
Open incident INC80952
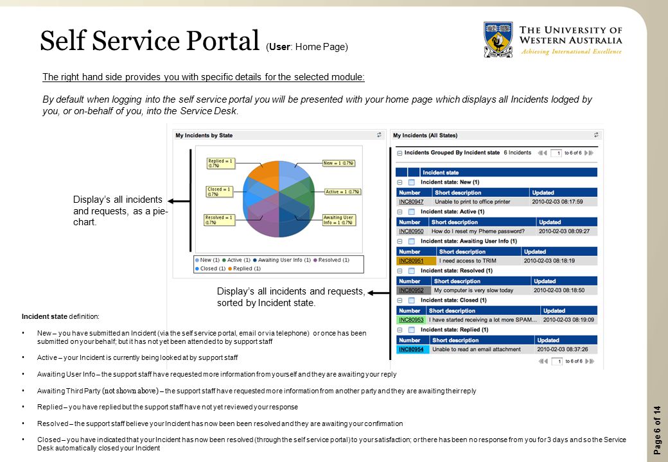tap(411, 290)
